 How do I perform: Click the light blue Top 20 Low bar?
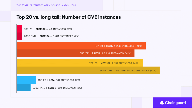[x=26, y=80]
